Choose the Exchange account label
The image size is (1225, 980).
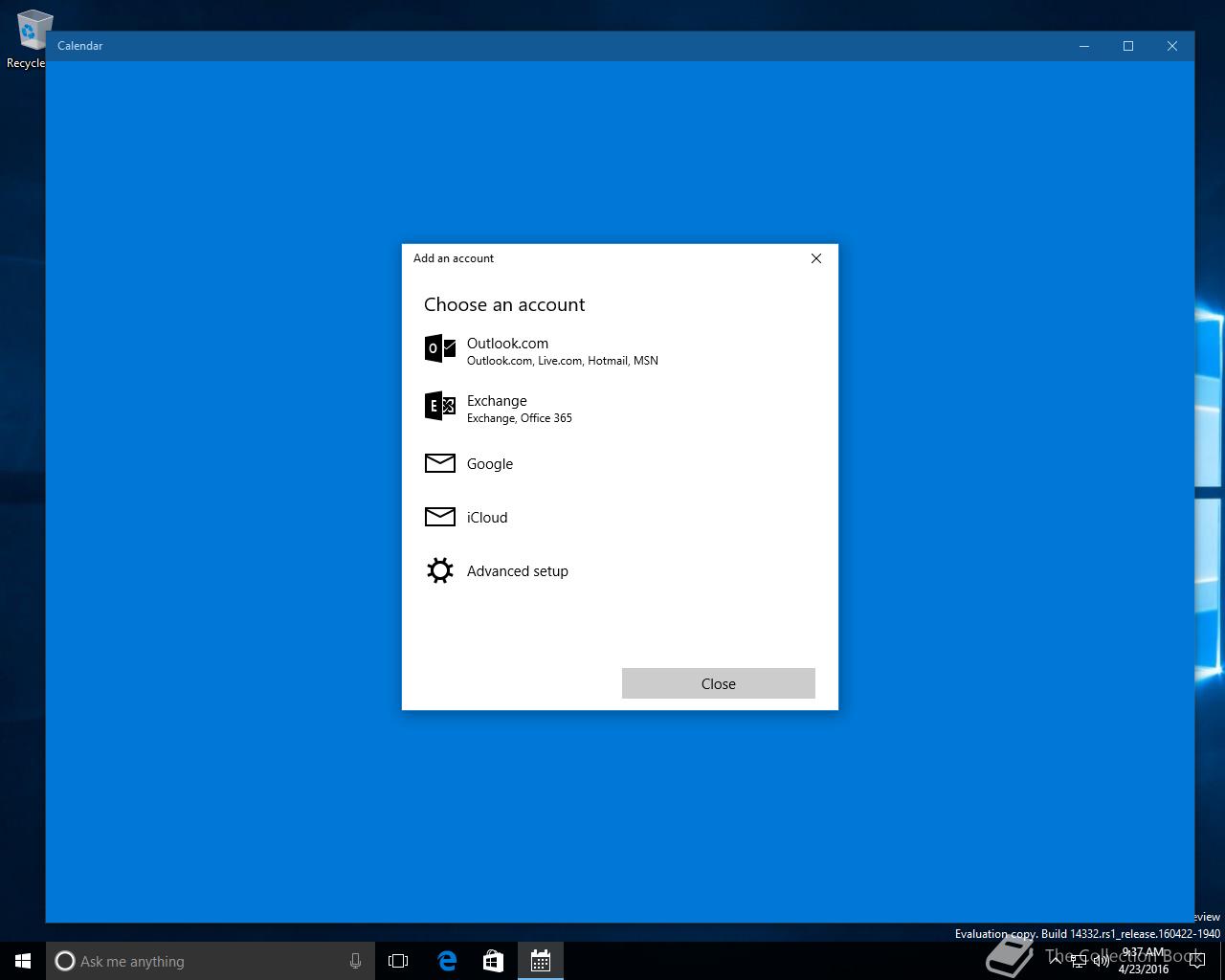point(497,401)
